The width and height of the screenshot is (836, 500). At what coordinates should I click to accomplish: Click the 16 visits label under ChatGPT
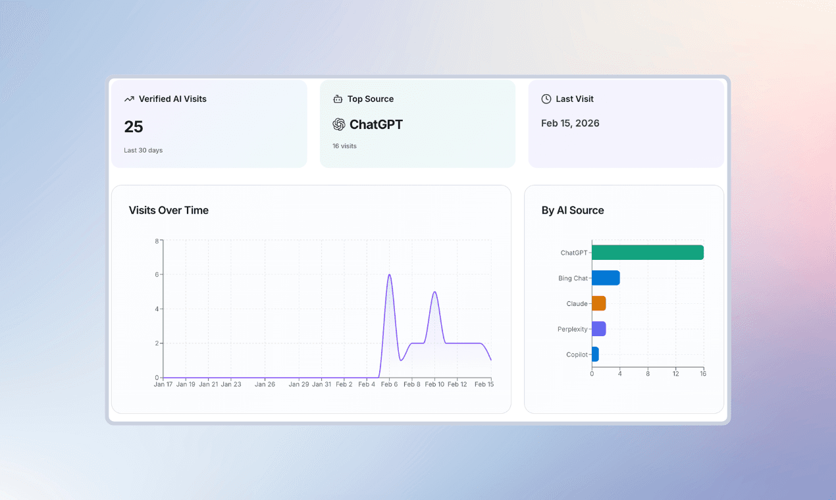point(344,145)
